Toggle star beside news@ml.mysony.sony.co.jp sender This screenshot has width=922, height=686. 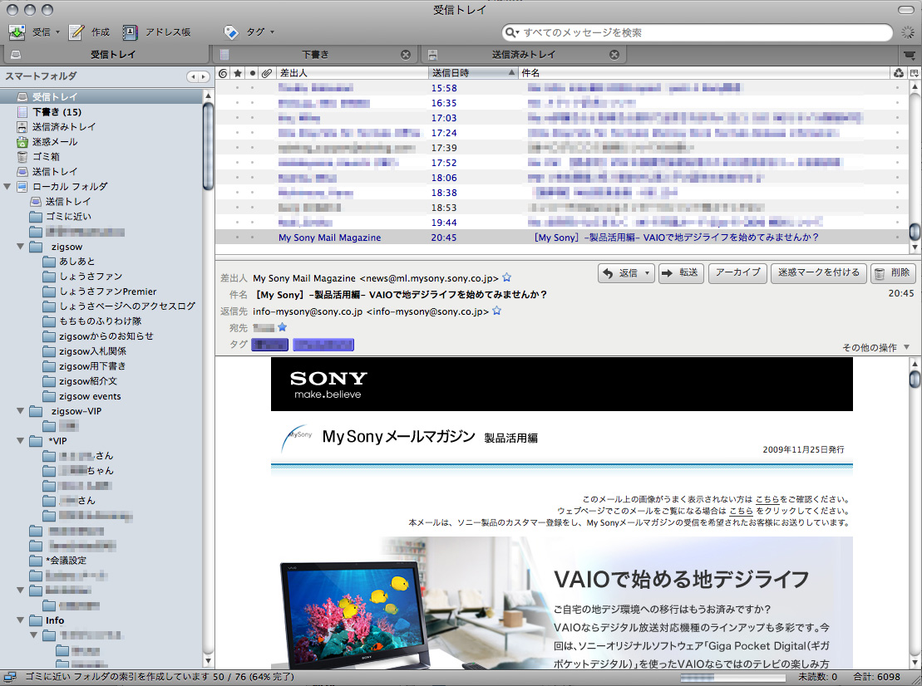tap(507, 278)
